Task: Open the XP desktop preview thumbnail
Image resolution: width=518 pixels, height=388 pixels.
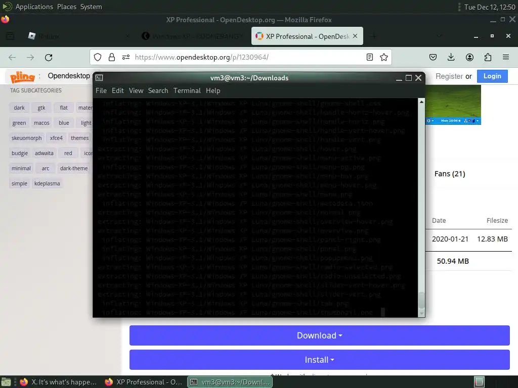Action: tap(453, 105)
